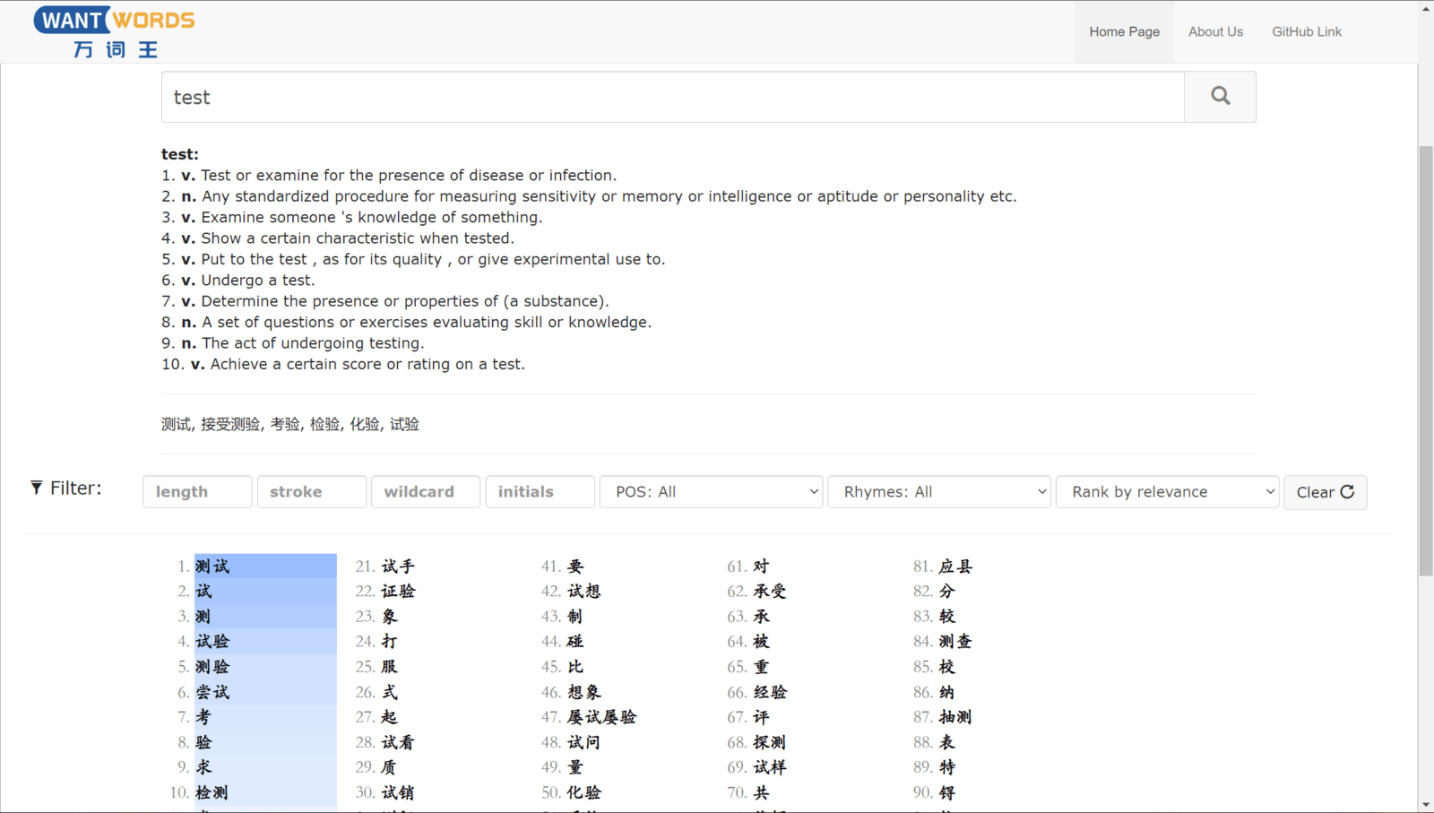The image size is (1434, 813).
Task: Select result 28 试看
Action: pyautogui.click(x=398, y=742)
